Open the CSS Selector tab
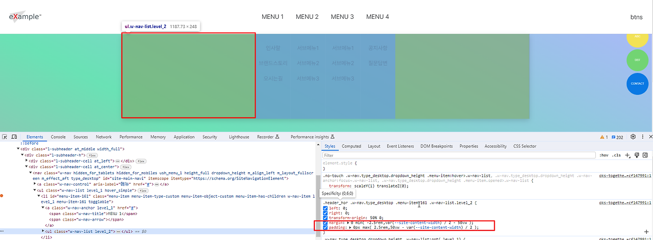 pos(525,146)
